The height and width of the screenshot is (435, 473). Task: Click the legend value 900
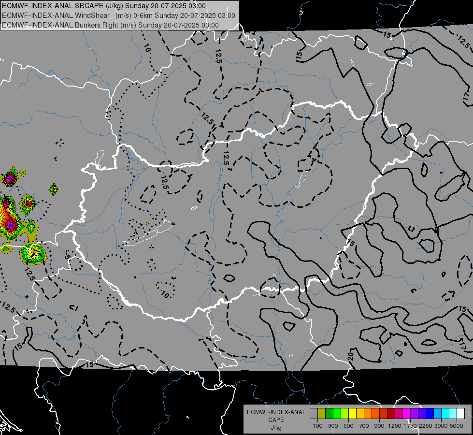coord(379,426)
